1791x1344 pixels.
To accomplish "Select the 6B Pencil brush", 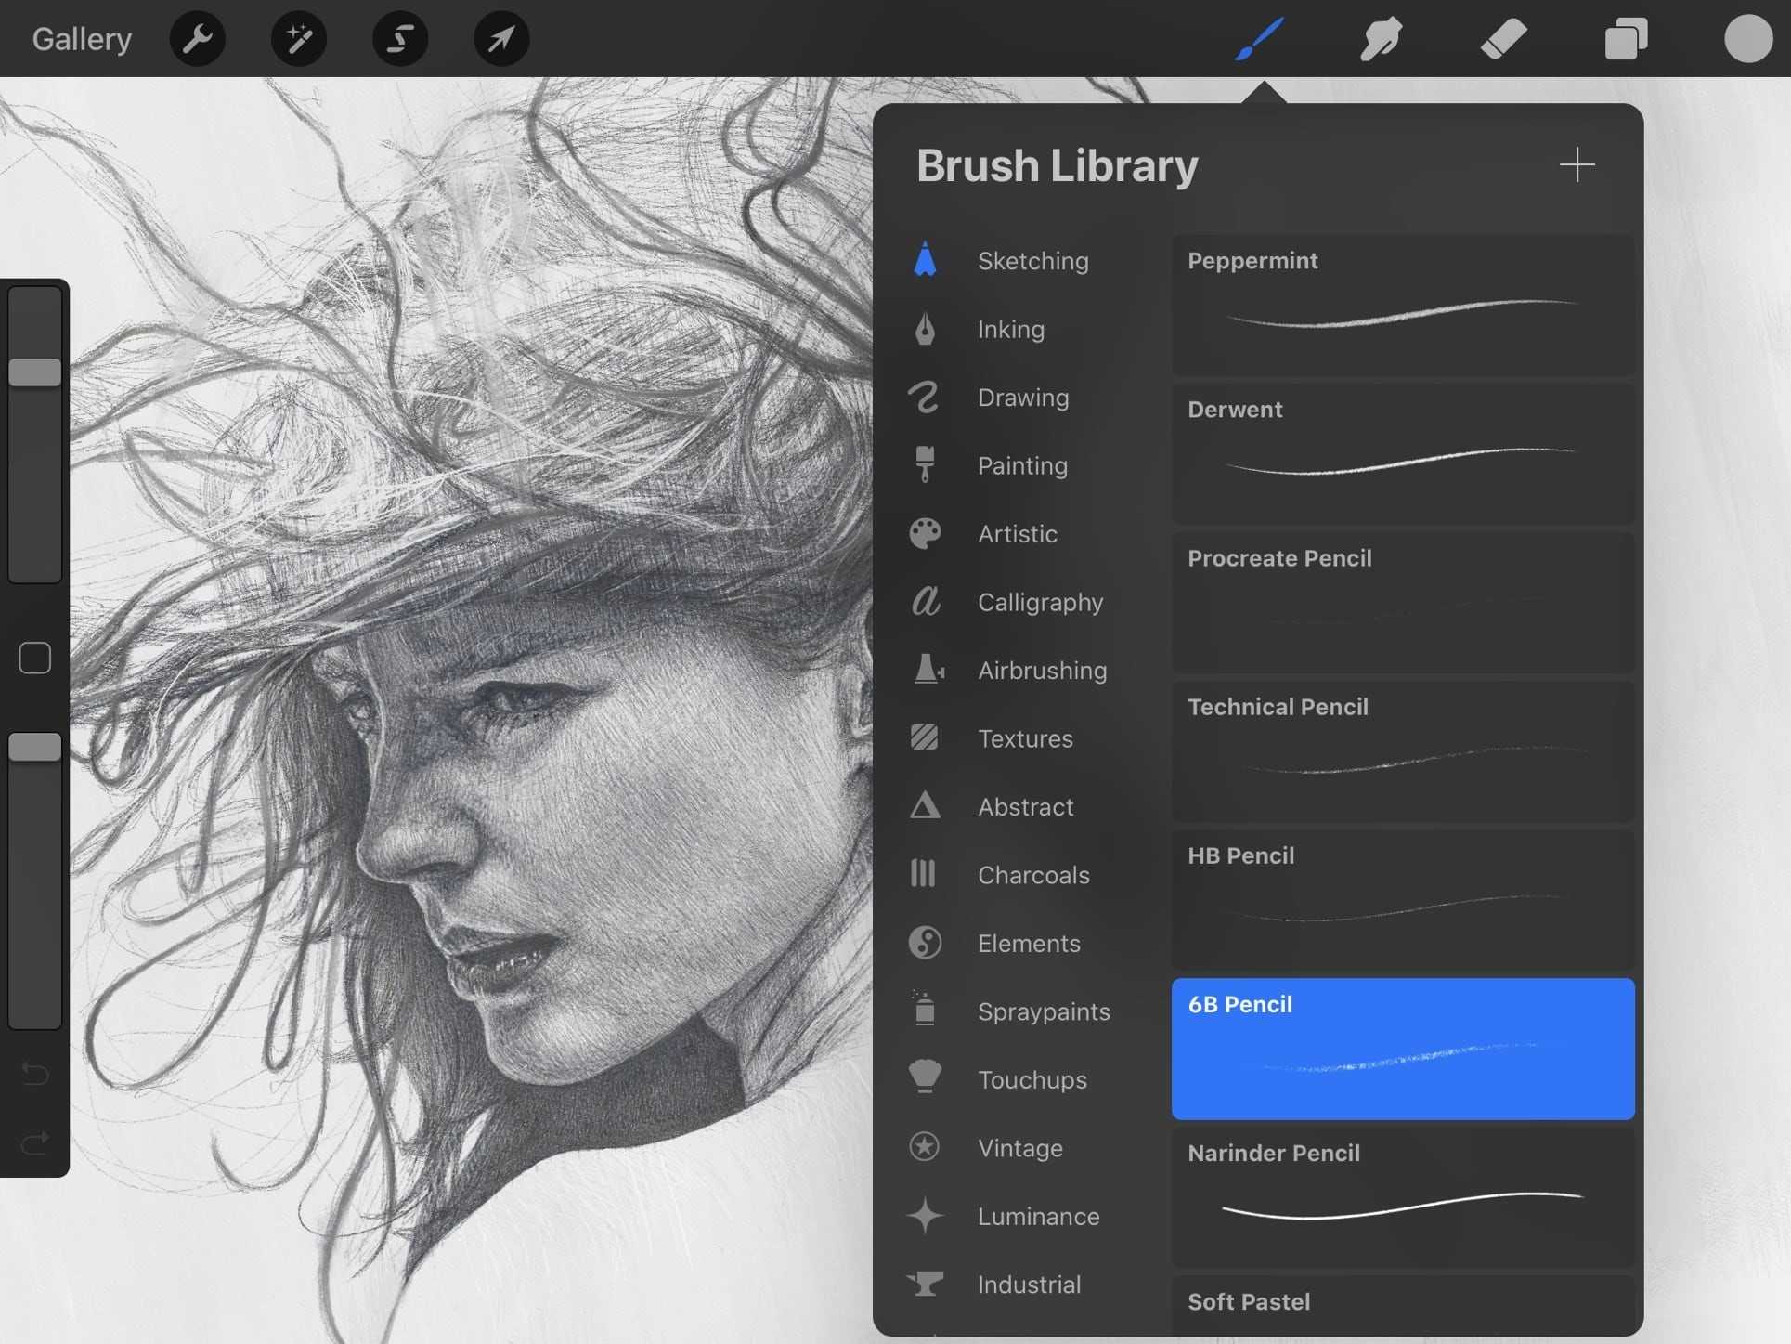I will pyautogui.click(x=1403, y=1048).
